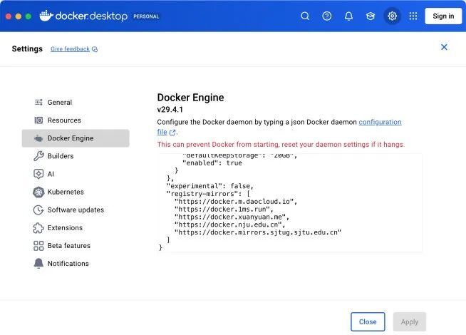Close Settings with the X icon
This screenshot has width=466, height=335.
click(444, 47)
